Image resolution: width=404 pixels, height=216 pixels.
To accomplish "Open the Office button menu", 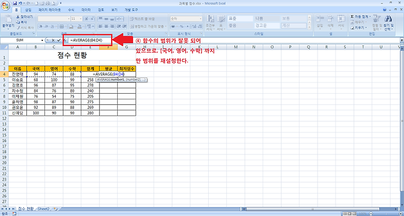I will pos(6,5).
